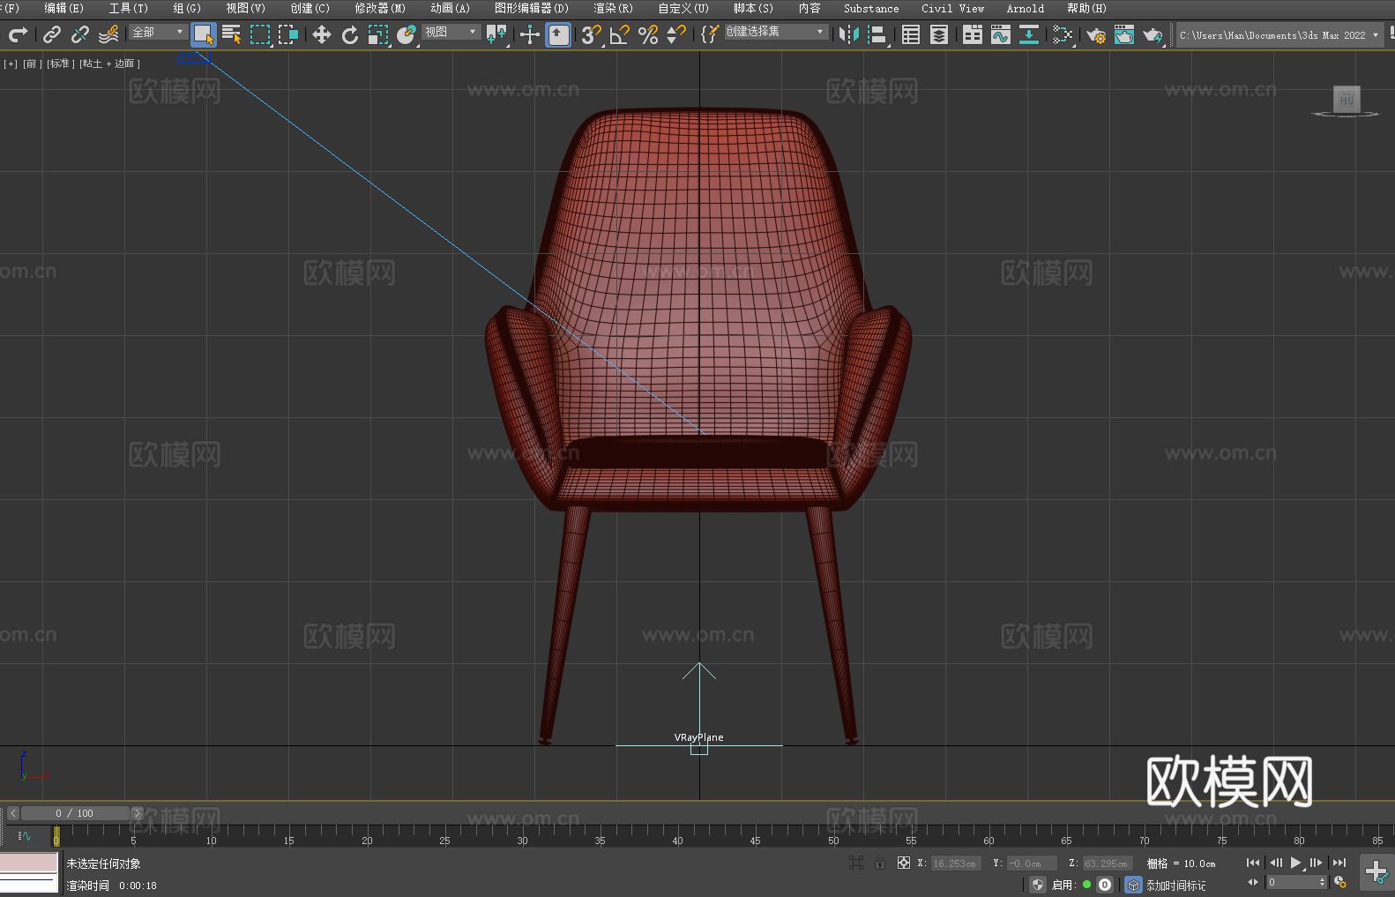Viewport: 1395px width, 897px height.
Task: Open the 工具(T) menu
Action: pos(128,8)
